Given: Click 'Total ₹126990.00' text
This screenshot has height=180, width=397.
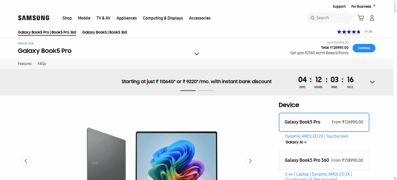Looking at the screenshot, I should [x=335, y=47].
